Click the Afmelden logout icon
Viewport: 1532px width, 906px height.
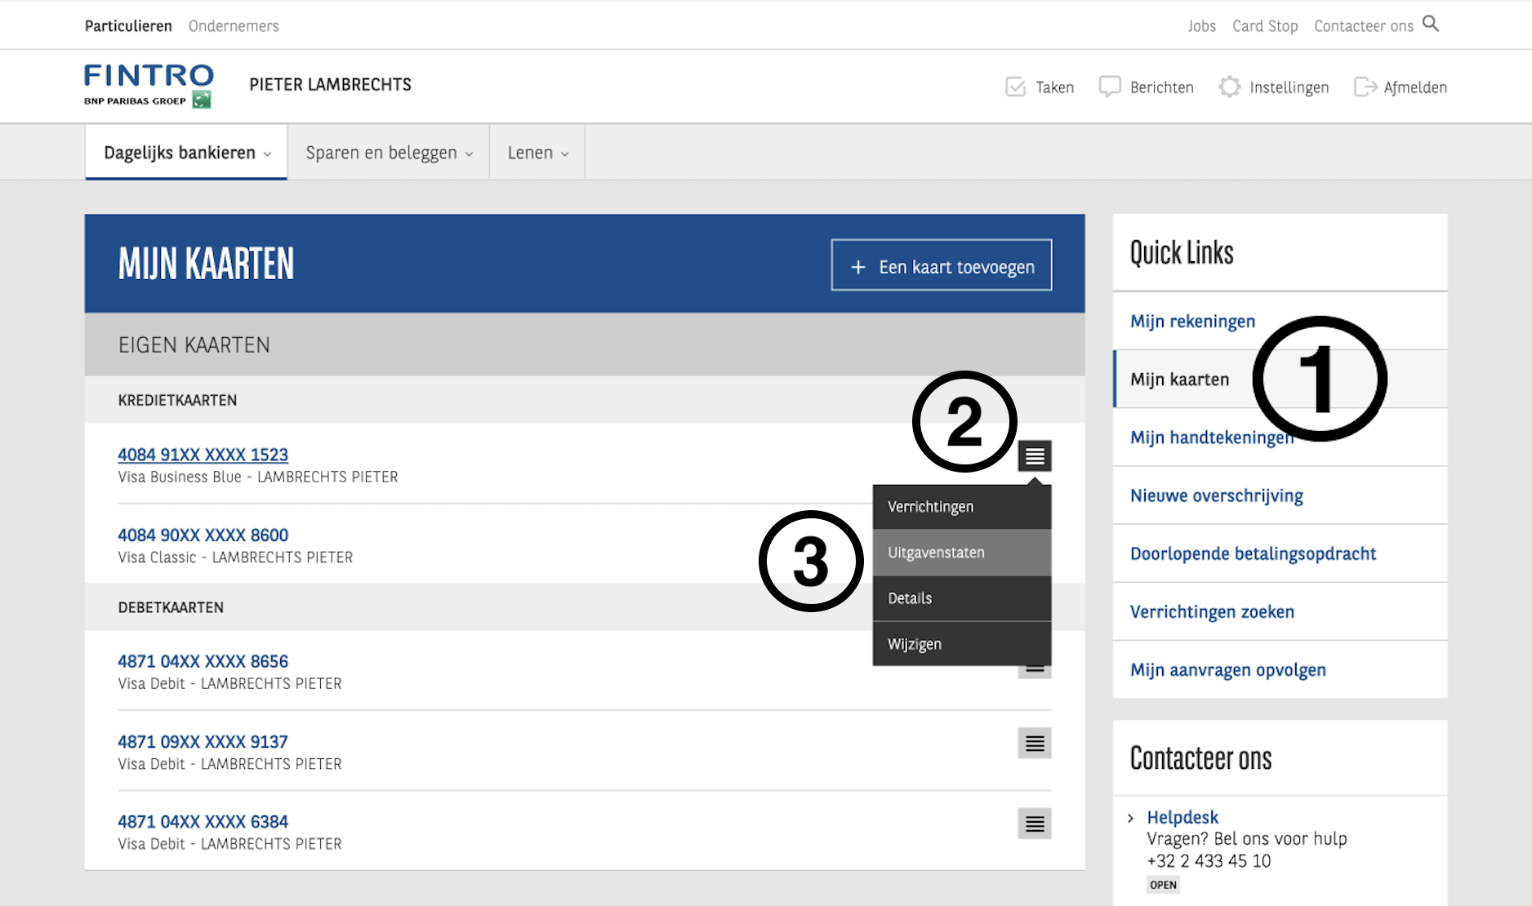coord(1365,87)
